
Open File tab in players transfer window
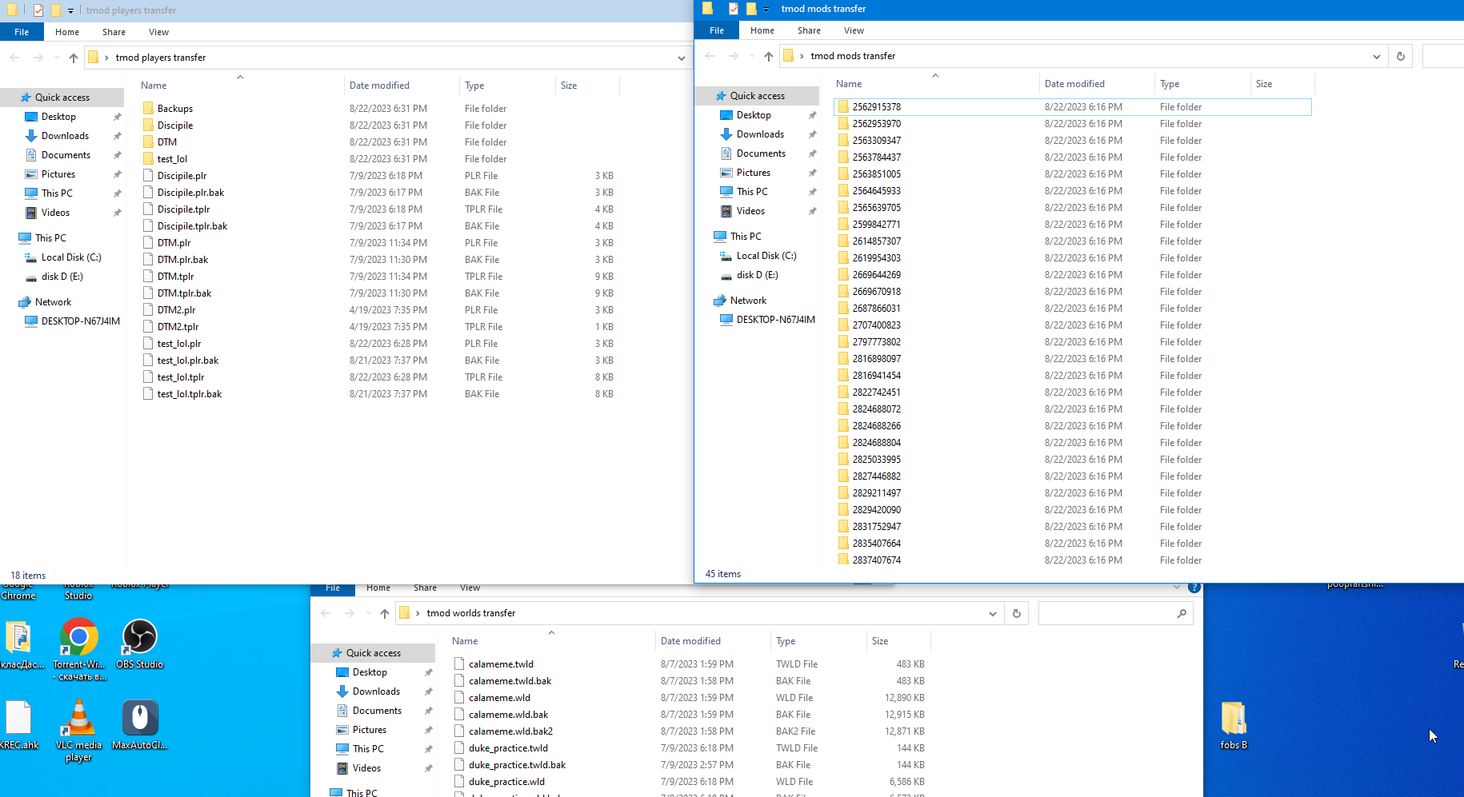pos(22,32)
